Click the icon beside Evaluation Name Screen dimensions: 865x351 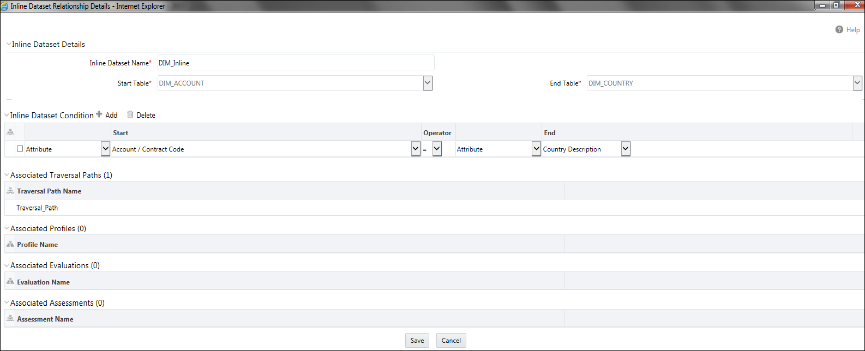pos(10,282)
